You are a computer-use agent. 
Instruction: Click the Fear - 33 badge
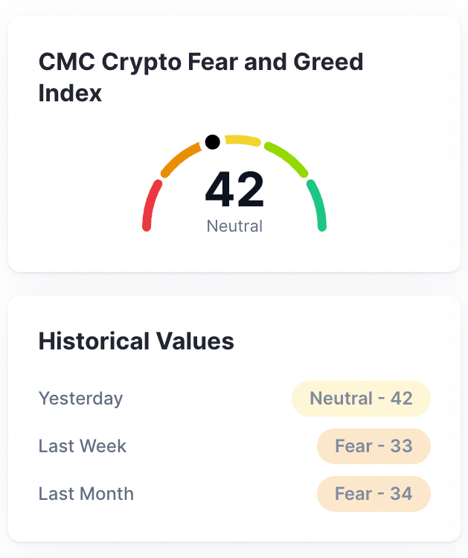(374, 446)
